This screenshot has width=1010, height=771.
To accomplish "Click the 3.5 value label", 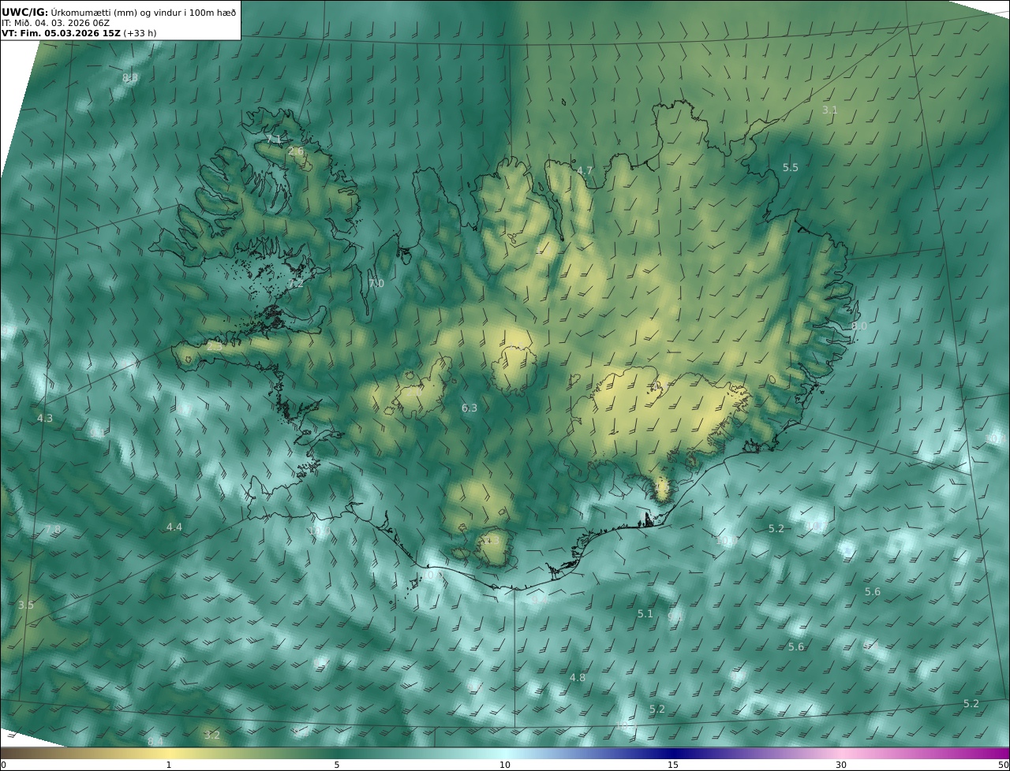I will click(26, 605).
